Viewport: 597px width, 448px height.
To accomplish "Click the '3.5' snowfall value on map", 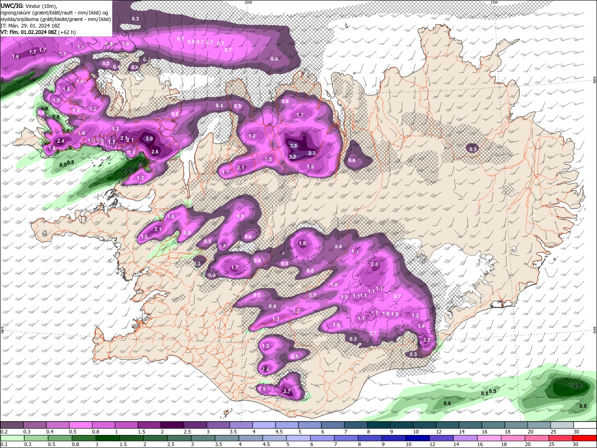I will (x=293, y=146).
